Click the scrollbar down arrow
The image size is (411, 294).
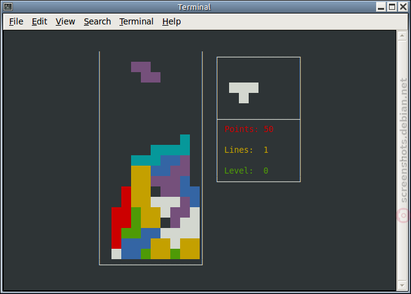coord(402,285)
